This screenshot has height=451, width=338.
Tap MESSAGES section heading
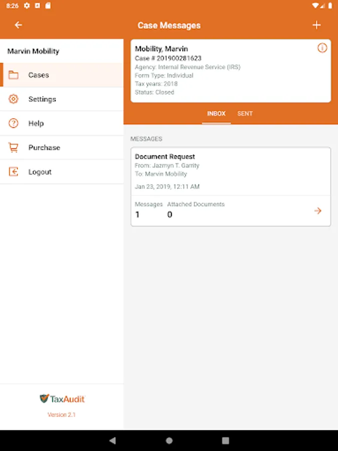(146, 139)
